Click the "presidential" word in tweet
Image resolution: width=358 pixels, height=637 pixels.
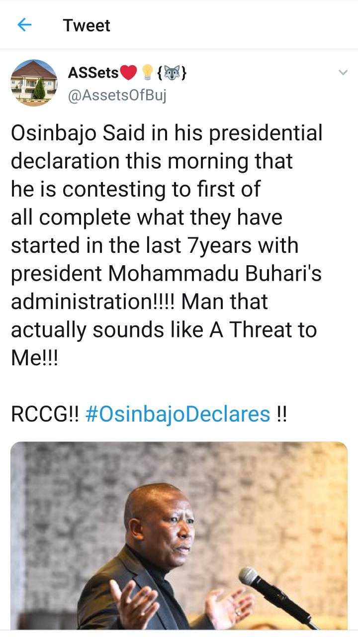263,133
